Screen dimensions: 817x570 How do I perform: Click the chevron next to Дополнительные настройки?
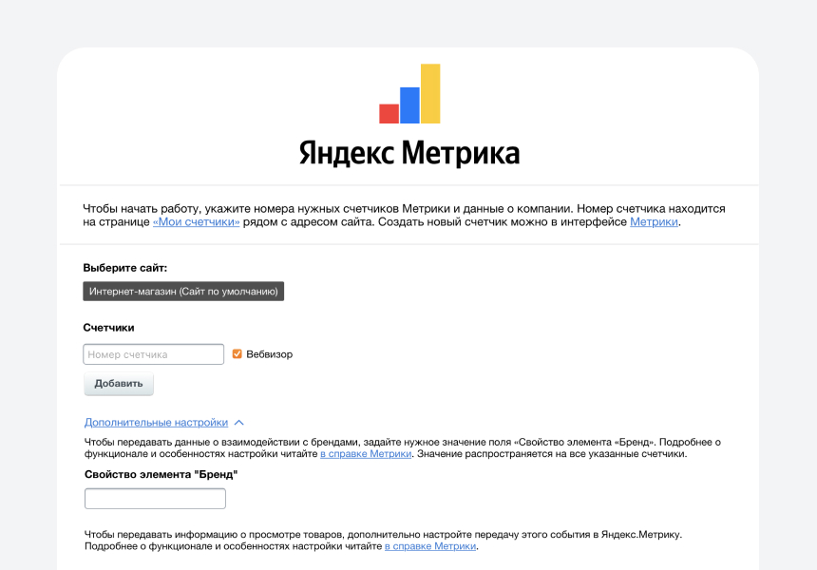[x=240, y=424]
